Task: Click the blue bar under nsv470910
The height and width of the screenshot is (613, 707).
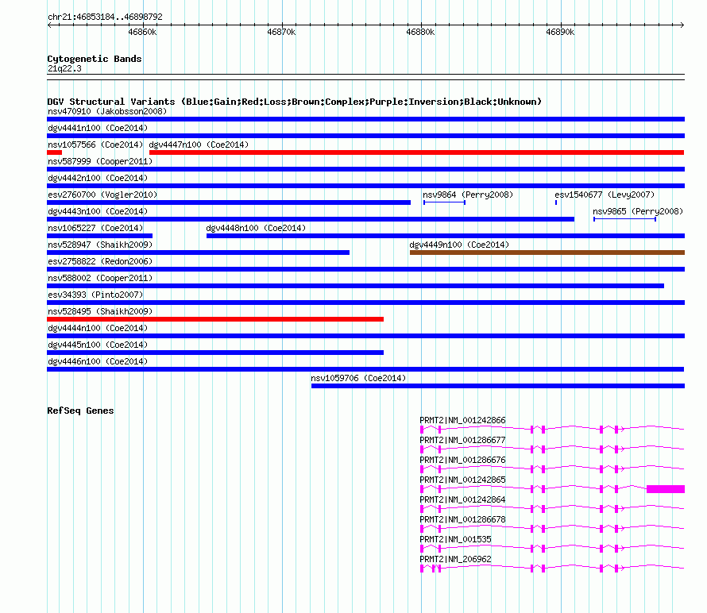Action: pyautogui.click(x=365, y=119)
